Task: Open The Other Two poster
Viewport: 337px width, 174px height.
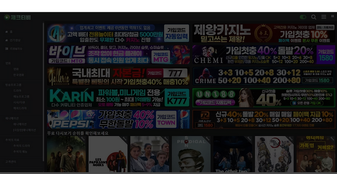Action: click(233, 154)
